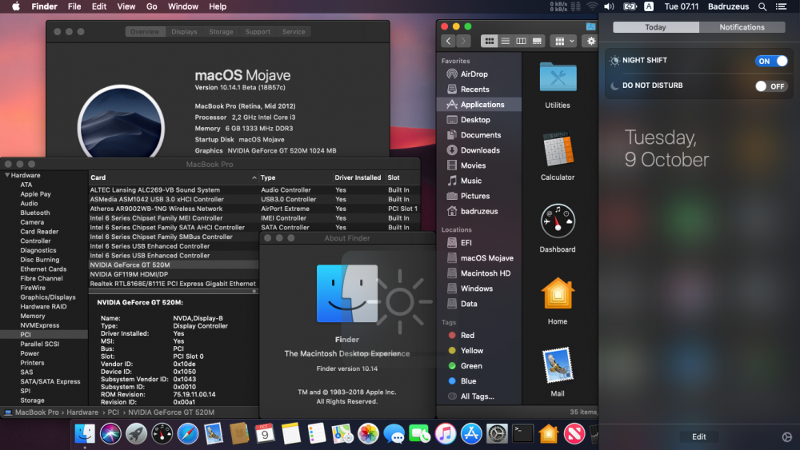This screenshot has height=450, width=800.
Task: Launch Terminal from the Dock
Action: tap(522, 434)
